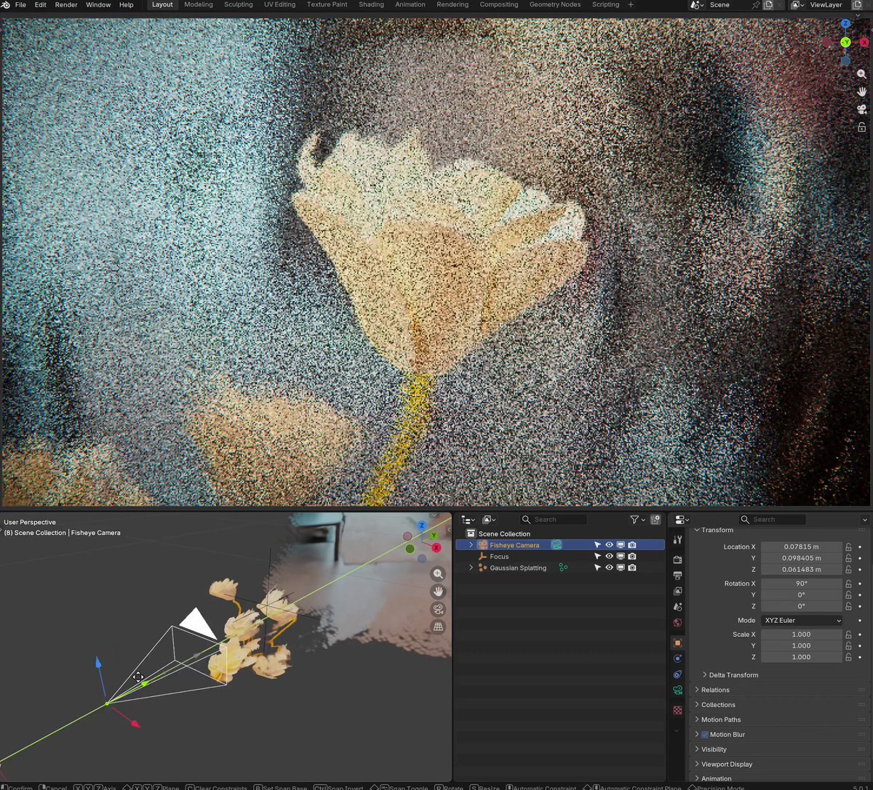
Task: Open the Render properties tab icon
Action: coord(677,560)
